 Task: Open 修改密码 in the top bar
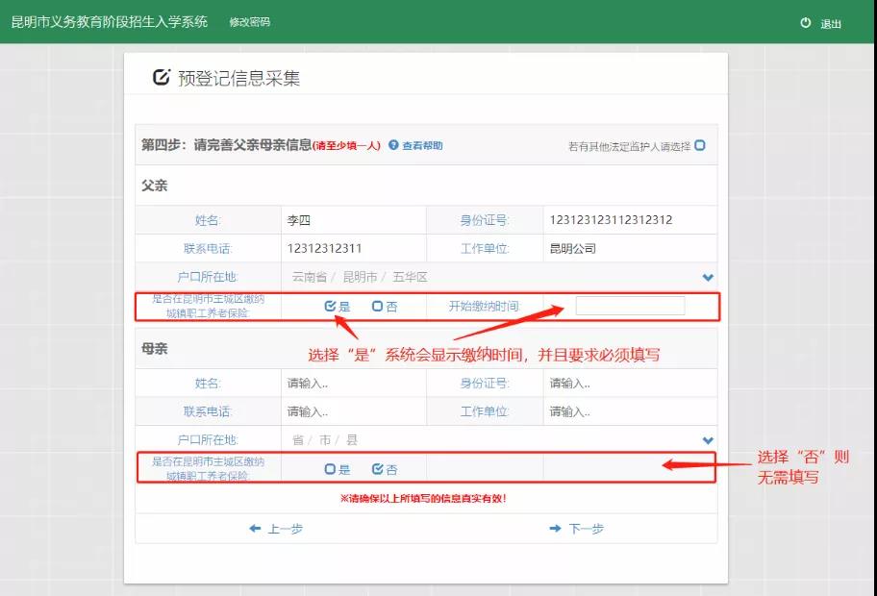click(249, 22)
